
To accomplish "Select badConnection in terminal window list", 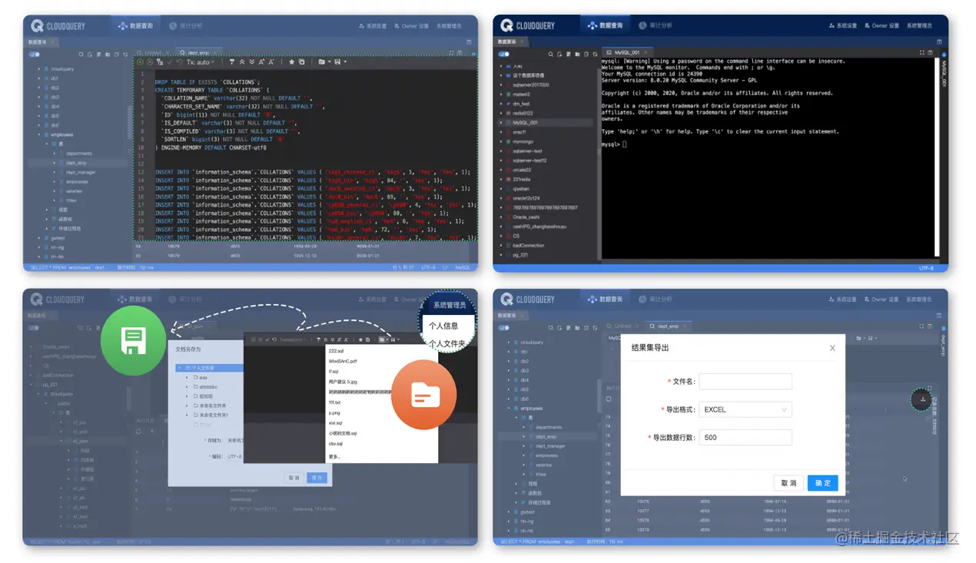I will pos(529,245).
